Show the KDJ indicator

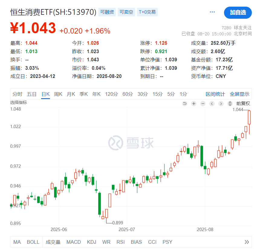(x=92, y=242)
